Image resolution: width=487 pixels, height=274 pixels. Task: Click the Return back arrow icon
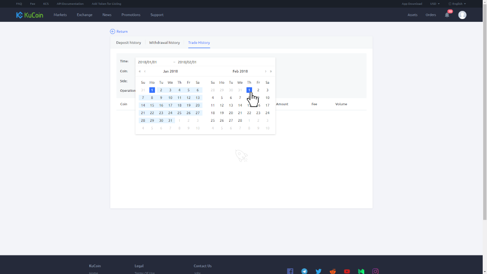pos(113,31)
